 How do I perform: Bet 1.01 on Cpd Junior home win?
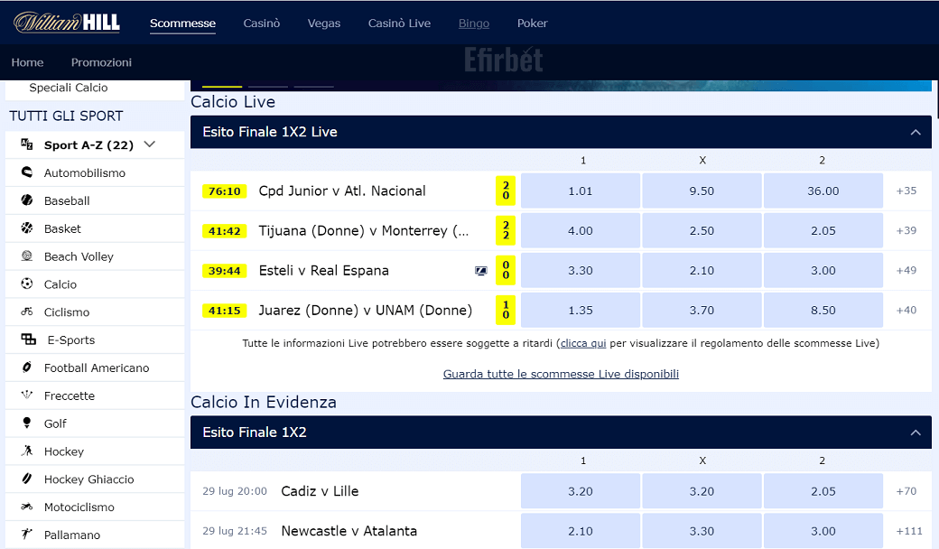[x=581, y=191]
